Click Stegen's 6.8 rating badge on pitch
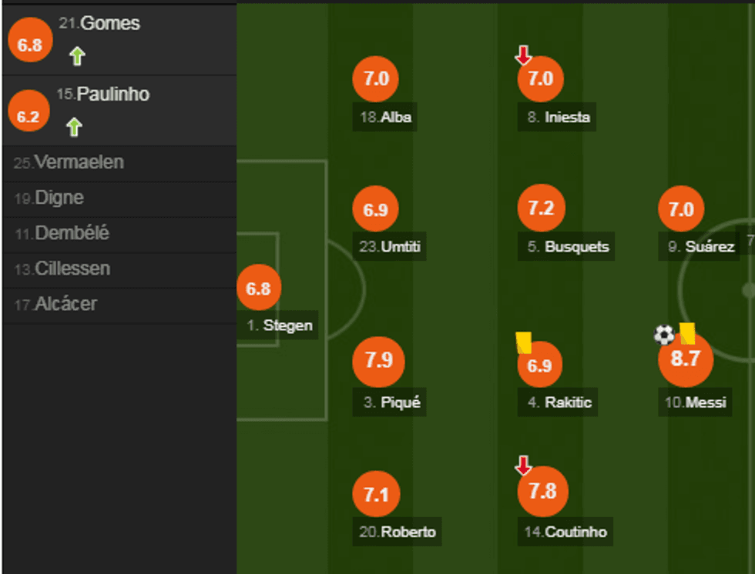 point(258,289)
